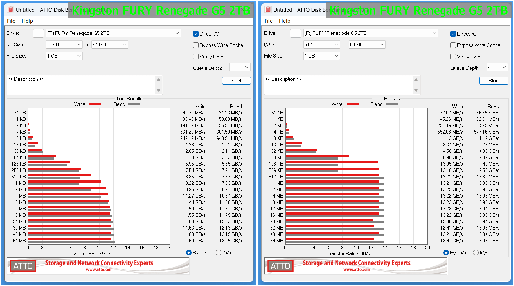Enable Bypass Write Cache in the right window
Viewport: 514px width, 286px height.
453,45
